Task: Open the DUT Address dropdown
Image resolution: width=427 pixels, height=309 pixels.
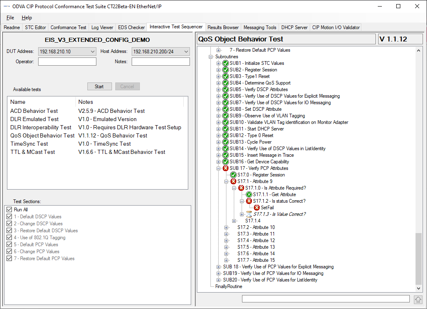Action: pos(92,52)
